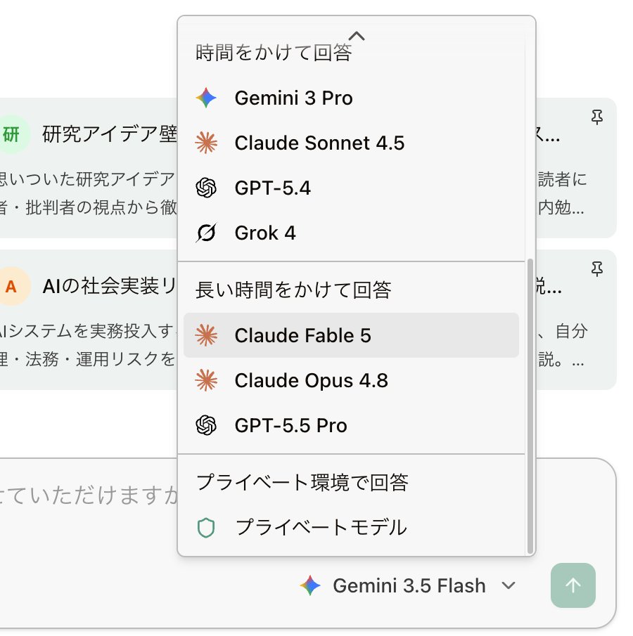Select the GPT-5.5 Pro option
The image size is (633, 636).
(351, 425)
